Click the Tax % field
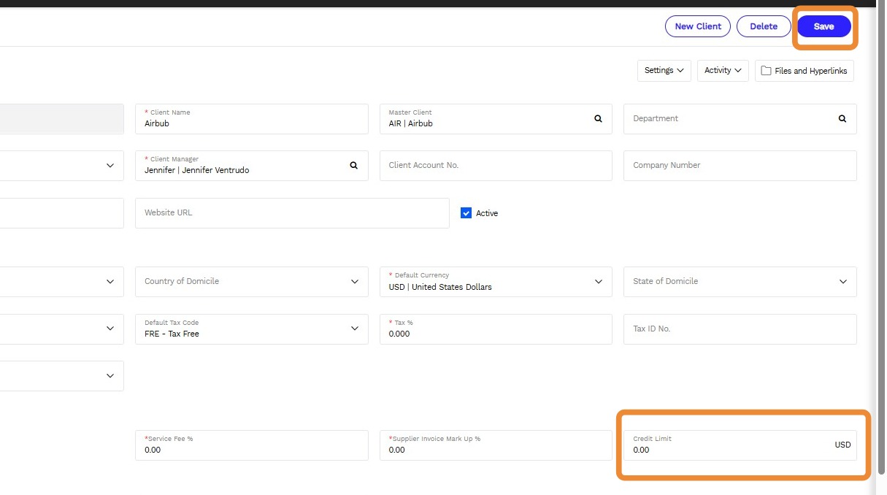 pos(496,329)
